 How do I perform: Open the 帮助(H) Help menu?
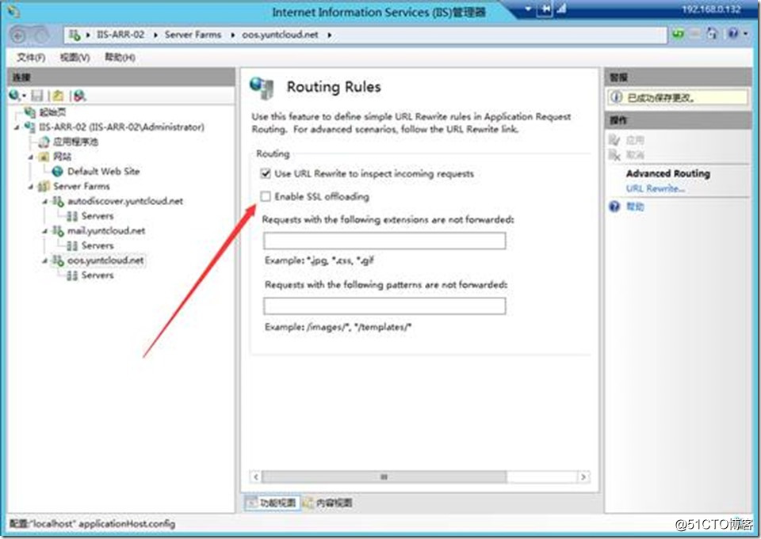(120, 57)
